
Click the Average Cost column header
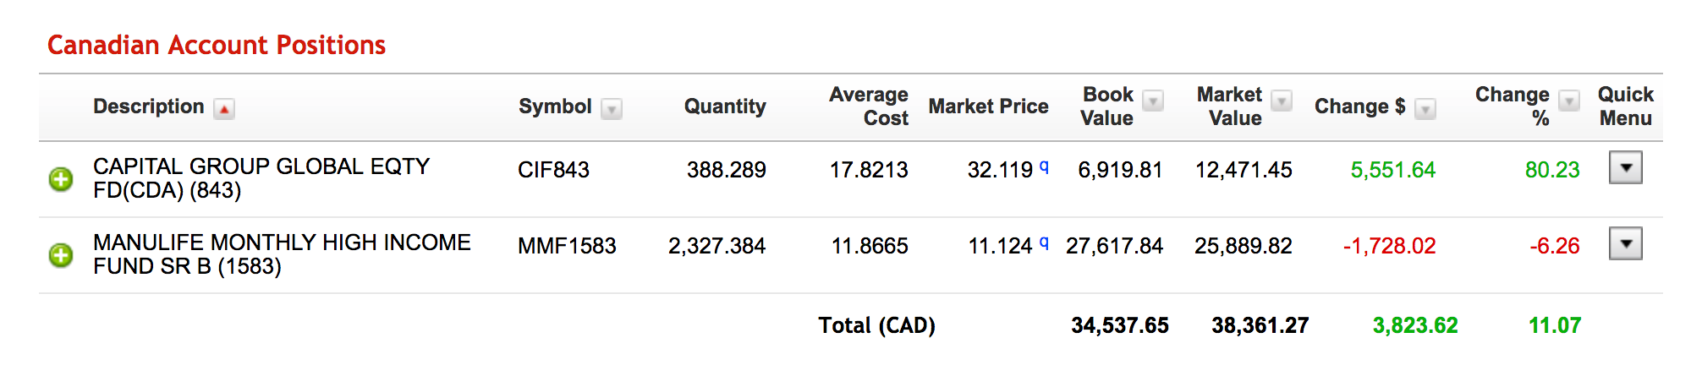[869, 106]
